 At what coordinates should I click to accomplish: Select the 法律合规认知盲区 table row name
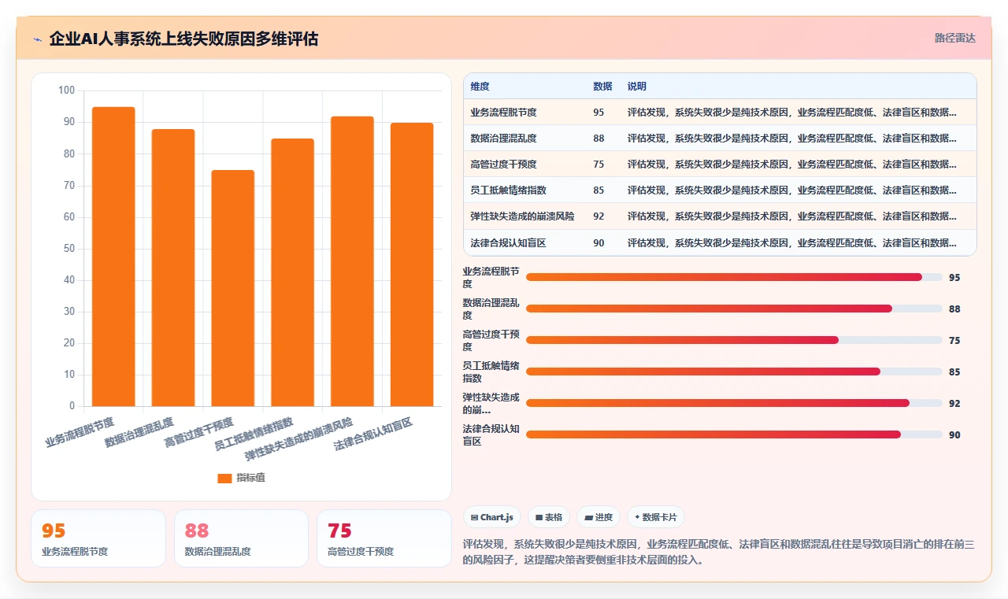[x=508, y=243]
